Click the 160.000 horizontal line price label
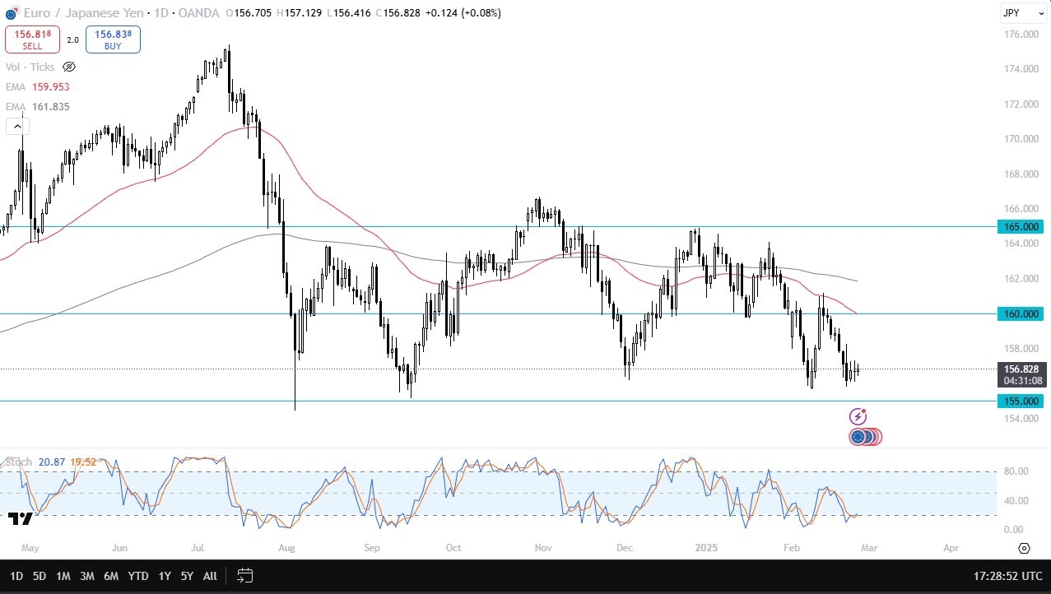 pyautogui.click(x=1021, y=314)
